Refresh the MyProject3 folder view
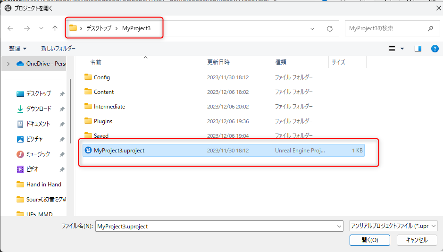443x252 pixels. 329,28
